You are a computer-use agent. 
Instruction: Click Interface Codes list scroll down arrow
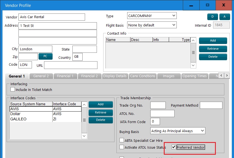pos(84,136)
